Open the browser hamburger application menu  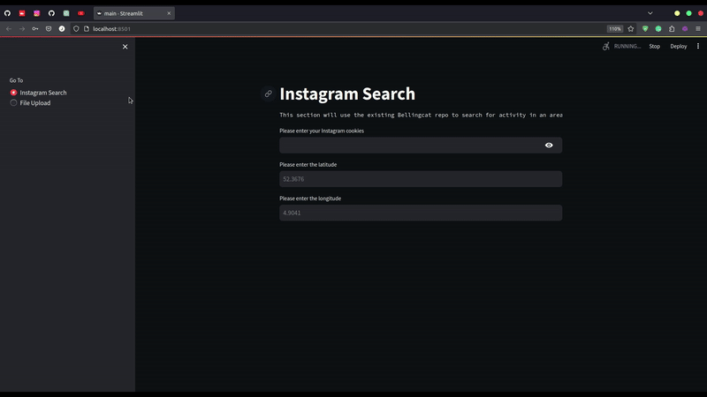click(698, 29)
